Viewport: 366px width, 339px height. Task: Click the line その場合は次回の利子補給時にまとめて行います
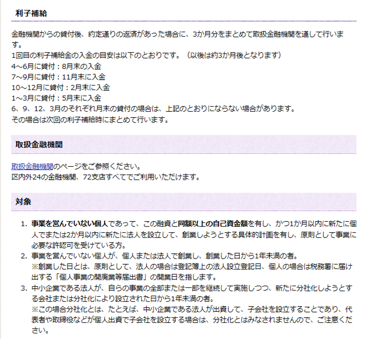coord(90,120)
